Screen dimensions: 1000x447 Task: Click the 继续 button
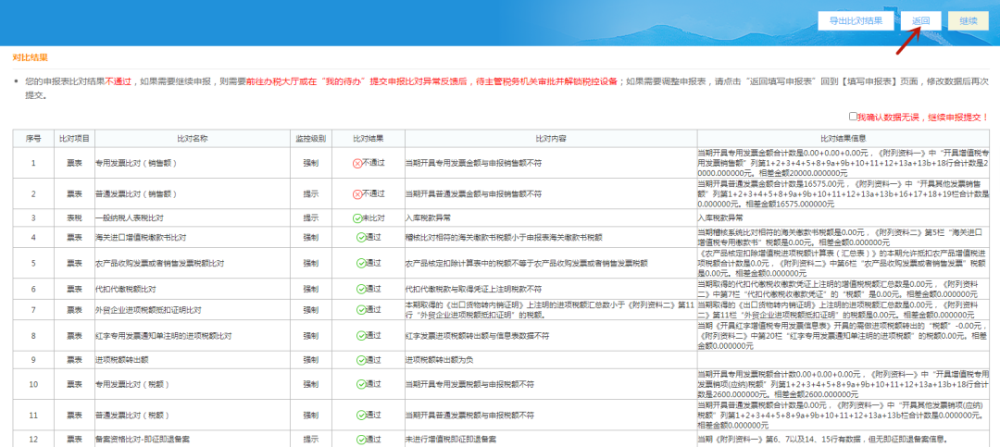969,21
